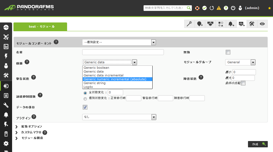Image resolution: width=273 pixels, height=152 pixels.
Task: Click the yellow favorite star icon
Action: click(x=269, y=8)
